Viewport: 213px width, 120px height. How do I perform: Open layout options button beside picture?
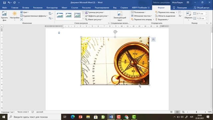pyautogui.click(x=153, y=39)
